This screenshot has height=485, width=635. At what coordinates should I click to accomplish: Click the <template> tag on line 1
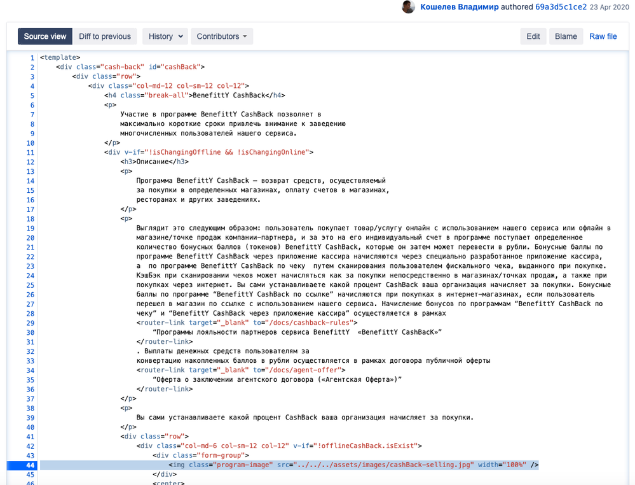[x=60, y=57]
